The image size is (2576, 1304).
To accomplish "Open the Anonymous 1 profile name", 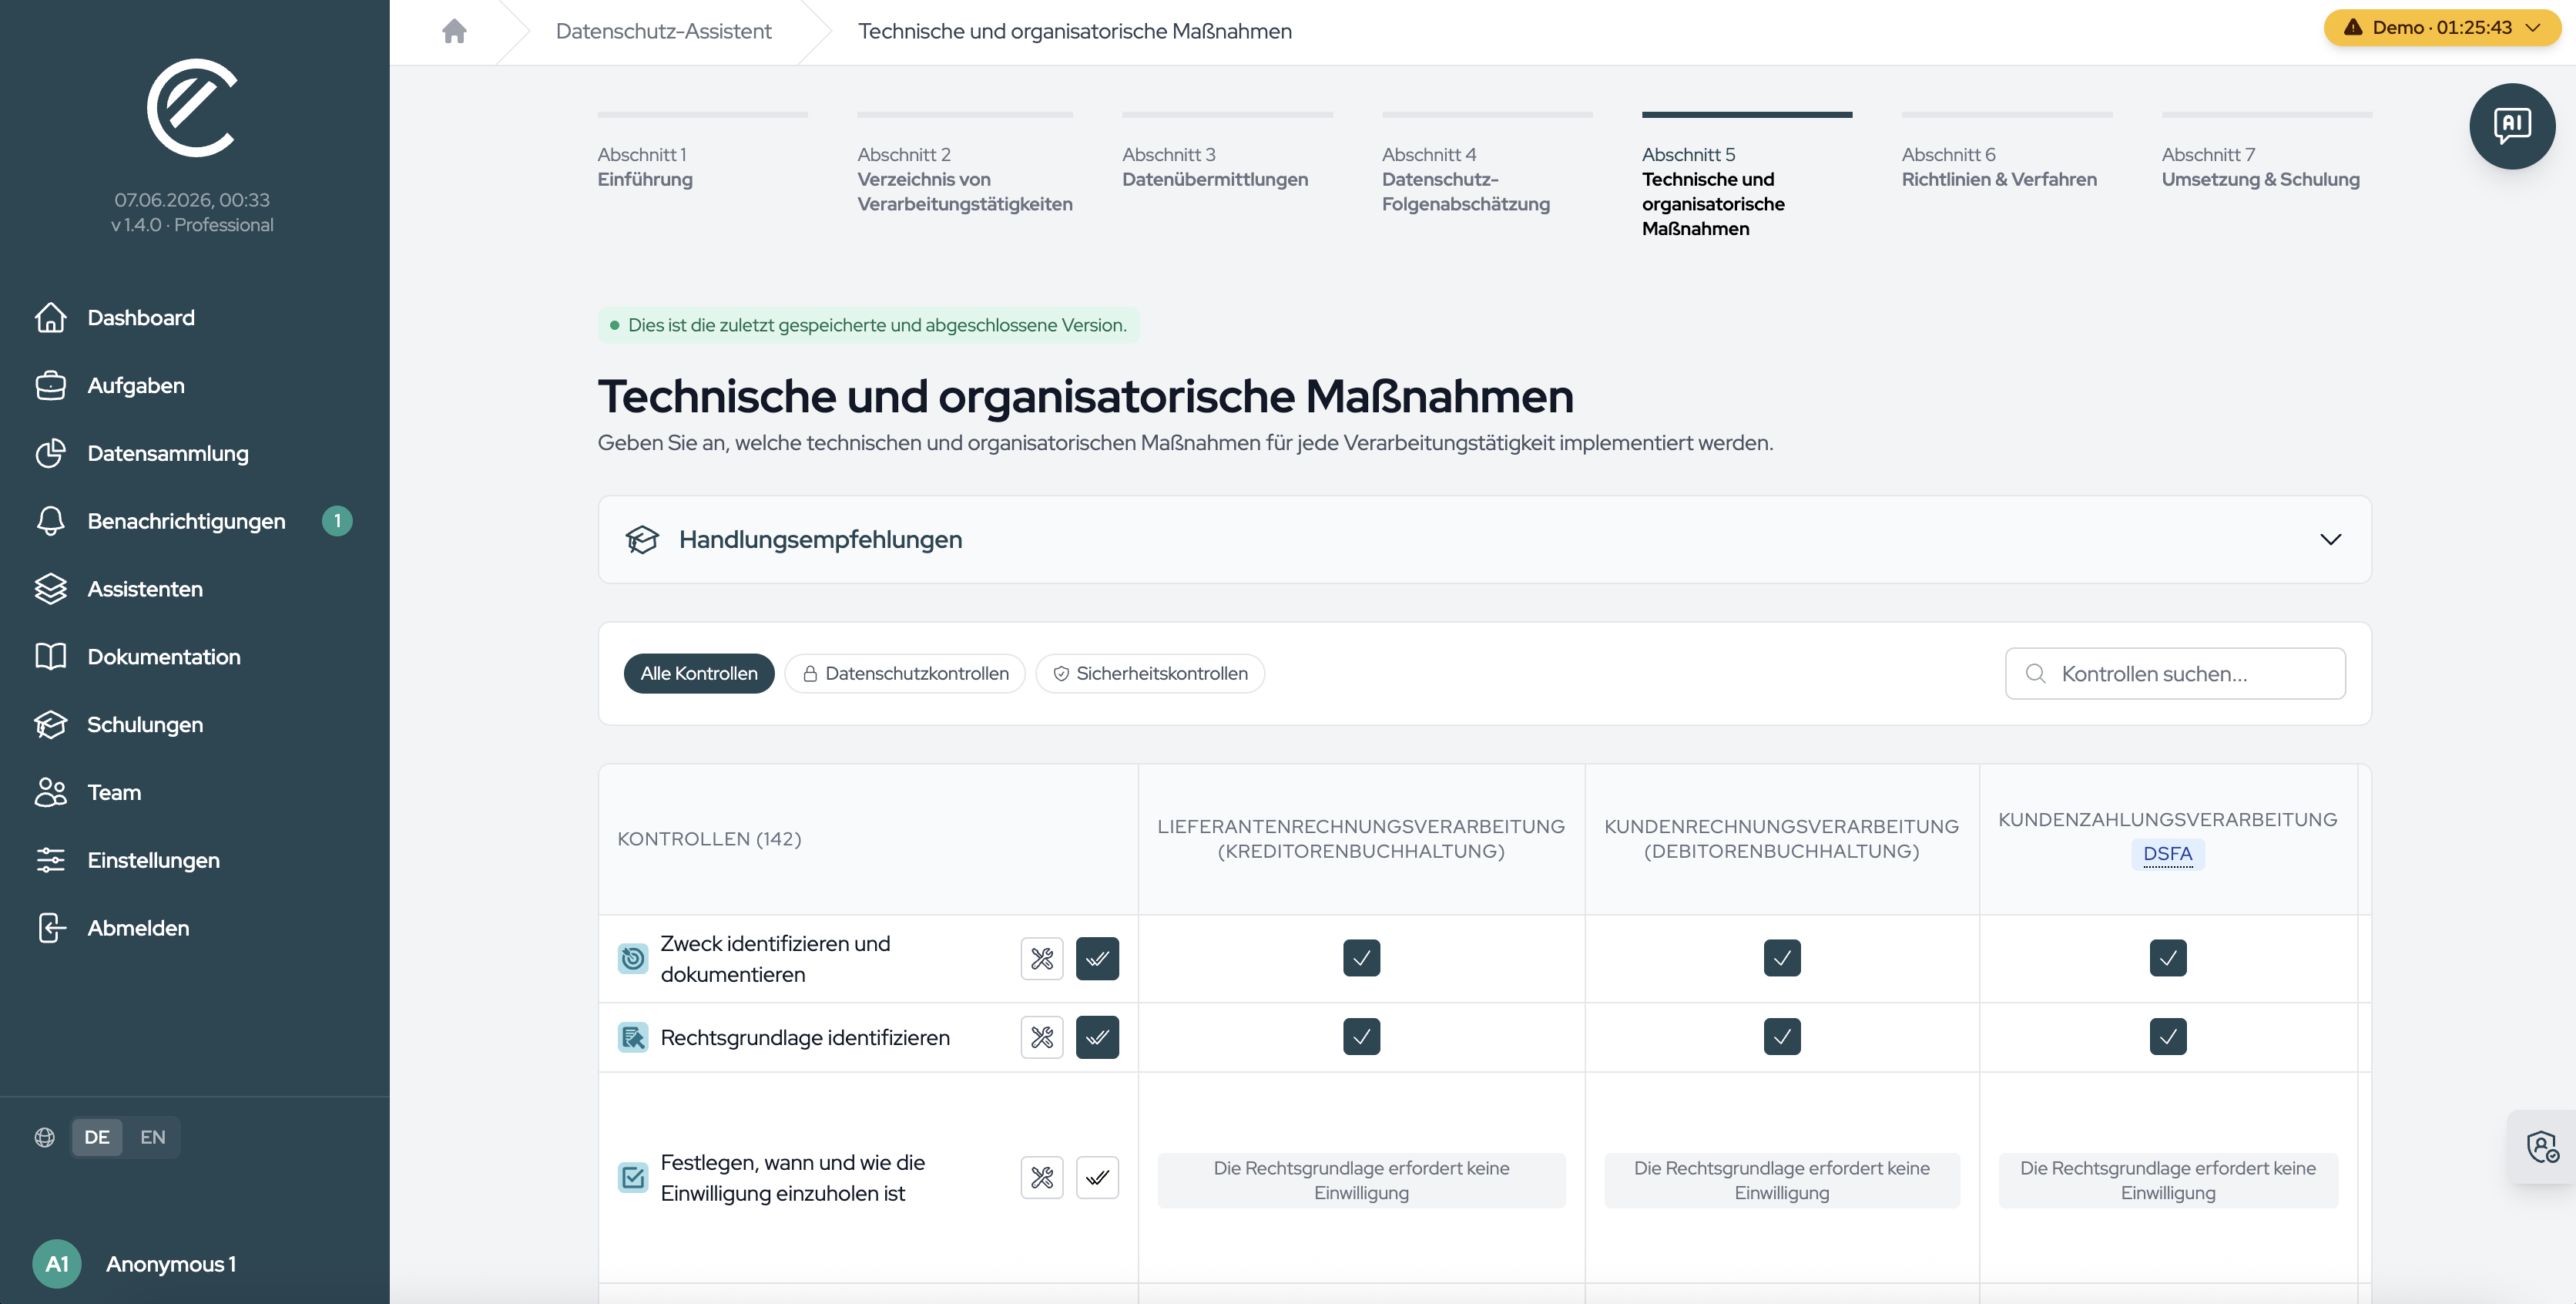I will pyautogui.click(x=171, y=1264).
